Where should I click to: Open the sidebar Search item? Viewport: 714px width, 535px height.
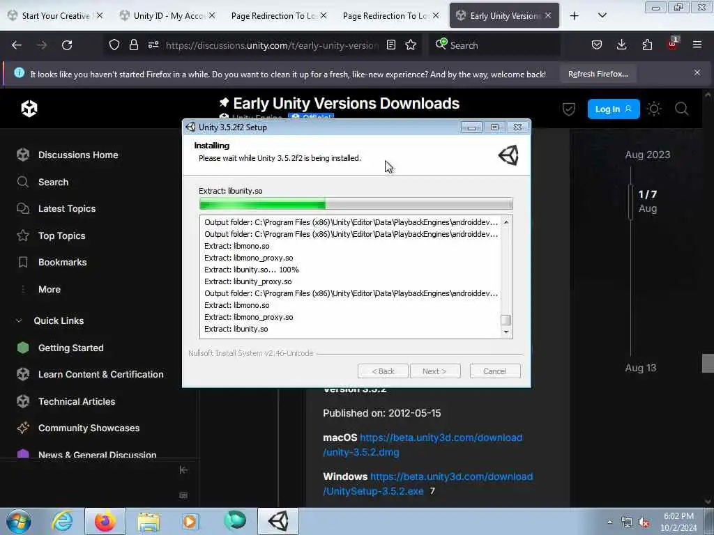(53, 182)
